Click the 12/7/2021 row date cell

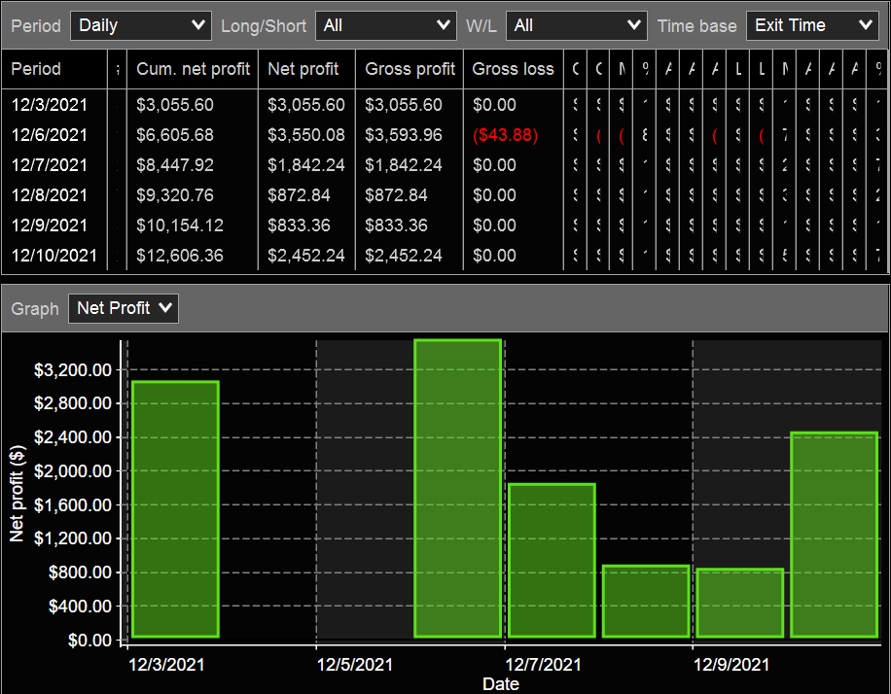click(50, 165)
